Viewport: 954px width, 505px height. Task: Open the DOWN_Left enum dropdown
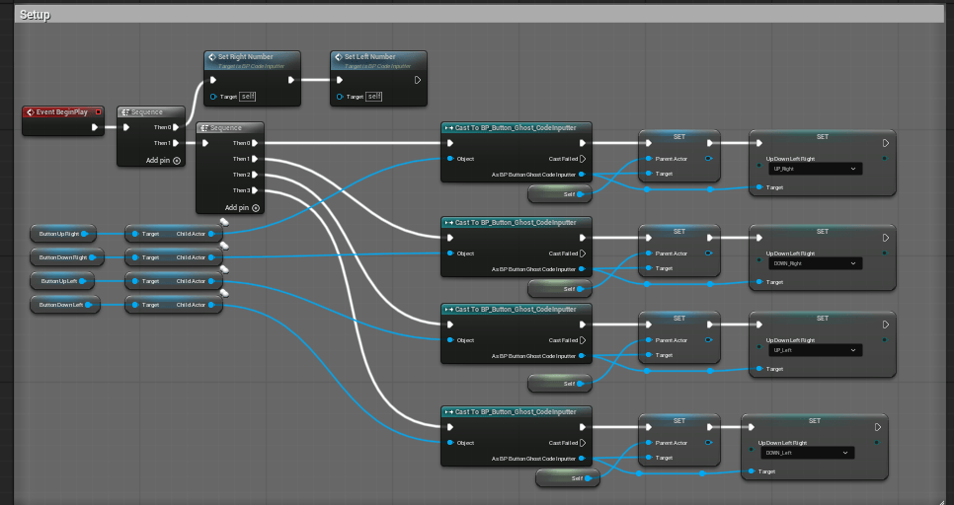pos(807,453)
